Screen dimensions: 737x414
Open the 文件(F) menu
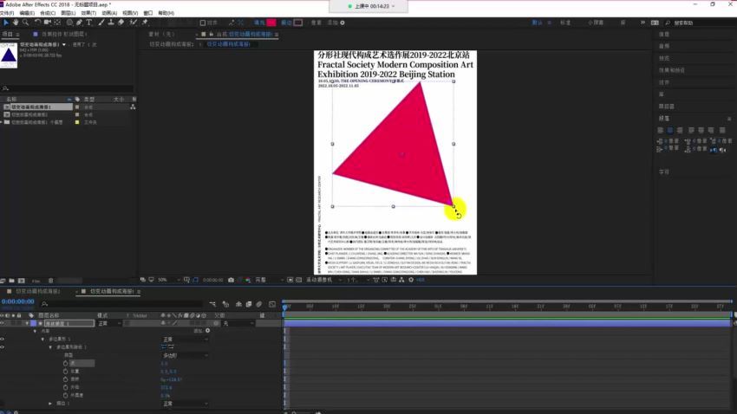point(7,13)
